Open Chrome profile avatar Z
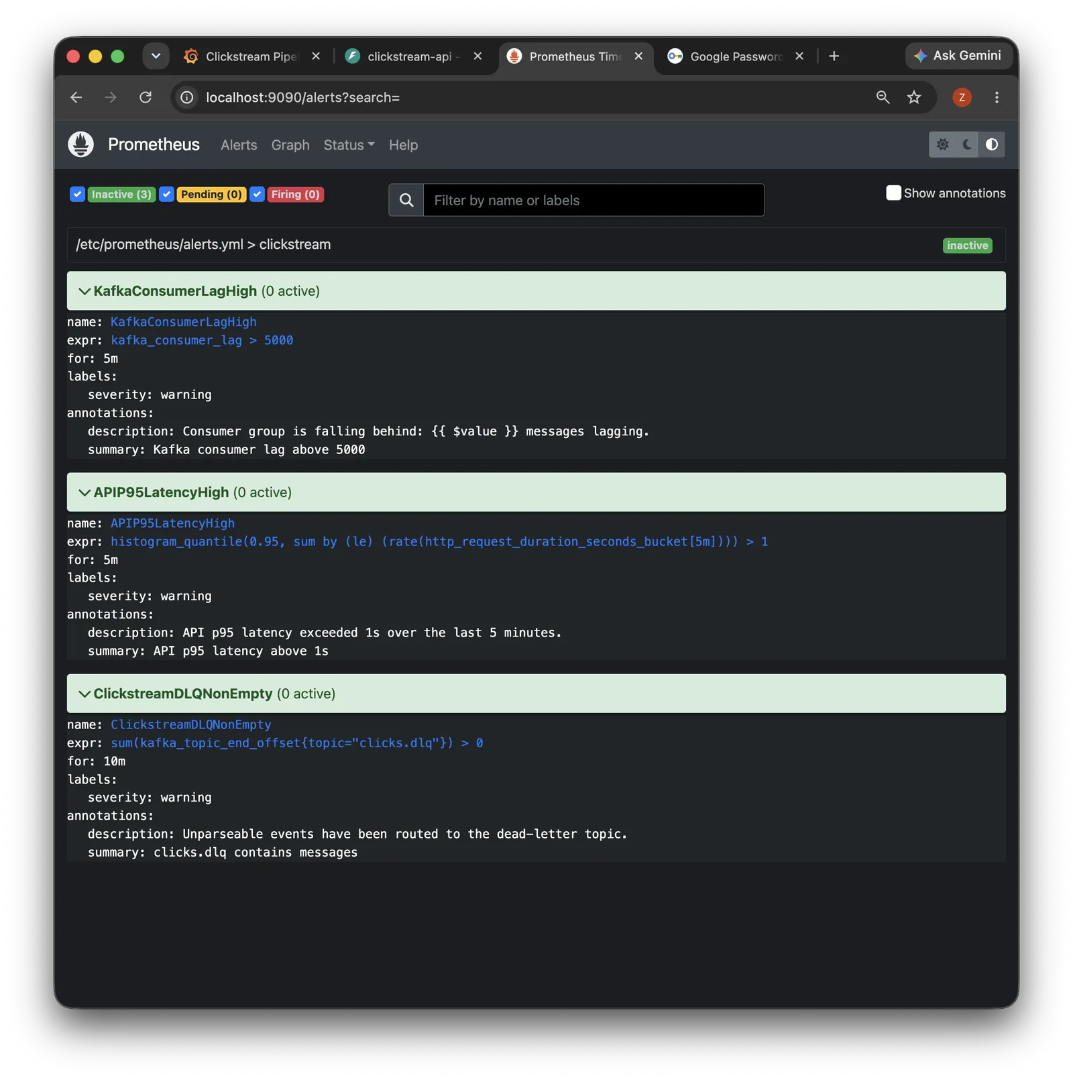The image size is (1073, 1080). pyautogui.click(x=962, y=97)
